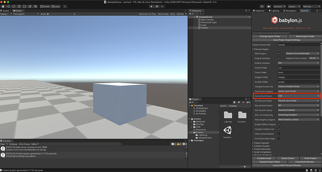Toggle Stats overlay in Game view
Screen dimensions: 322x172
click(173, 14)
